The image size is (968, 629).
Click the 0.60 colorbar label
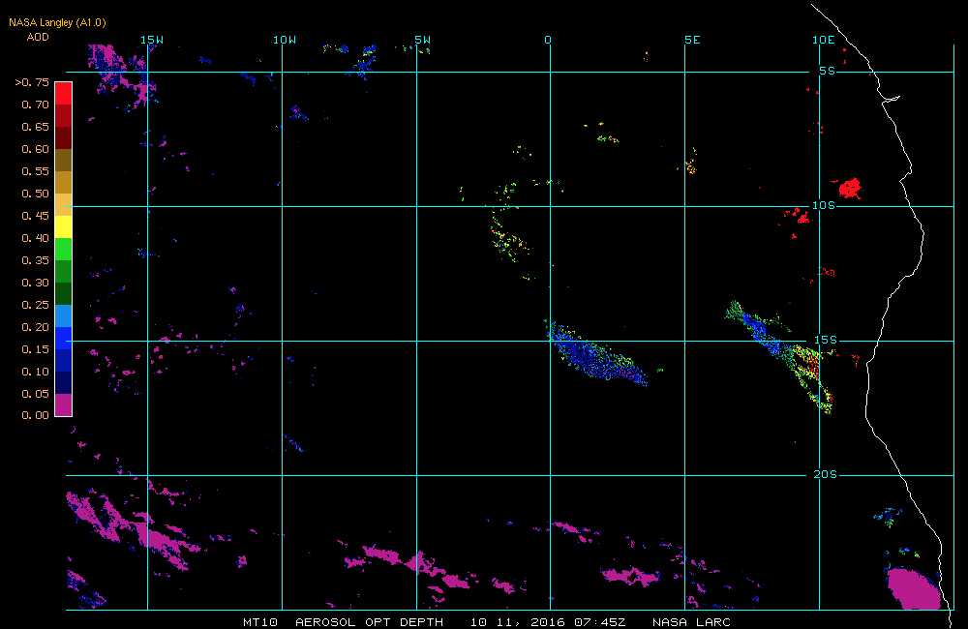(x=35, y=149)
